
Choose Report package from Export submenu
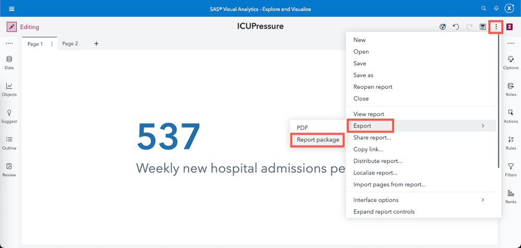pos(318,139)
